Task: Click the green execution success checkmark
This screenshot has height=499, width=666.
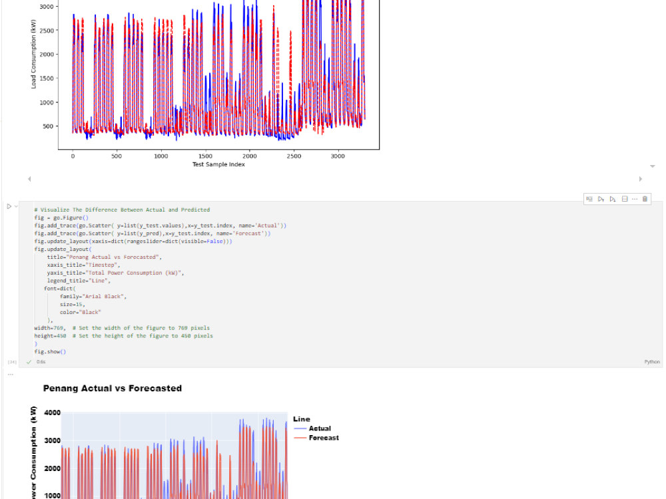Action: tap(28, 361)
